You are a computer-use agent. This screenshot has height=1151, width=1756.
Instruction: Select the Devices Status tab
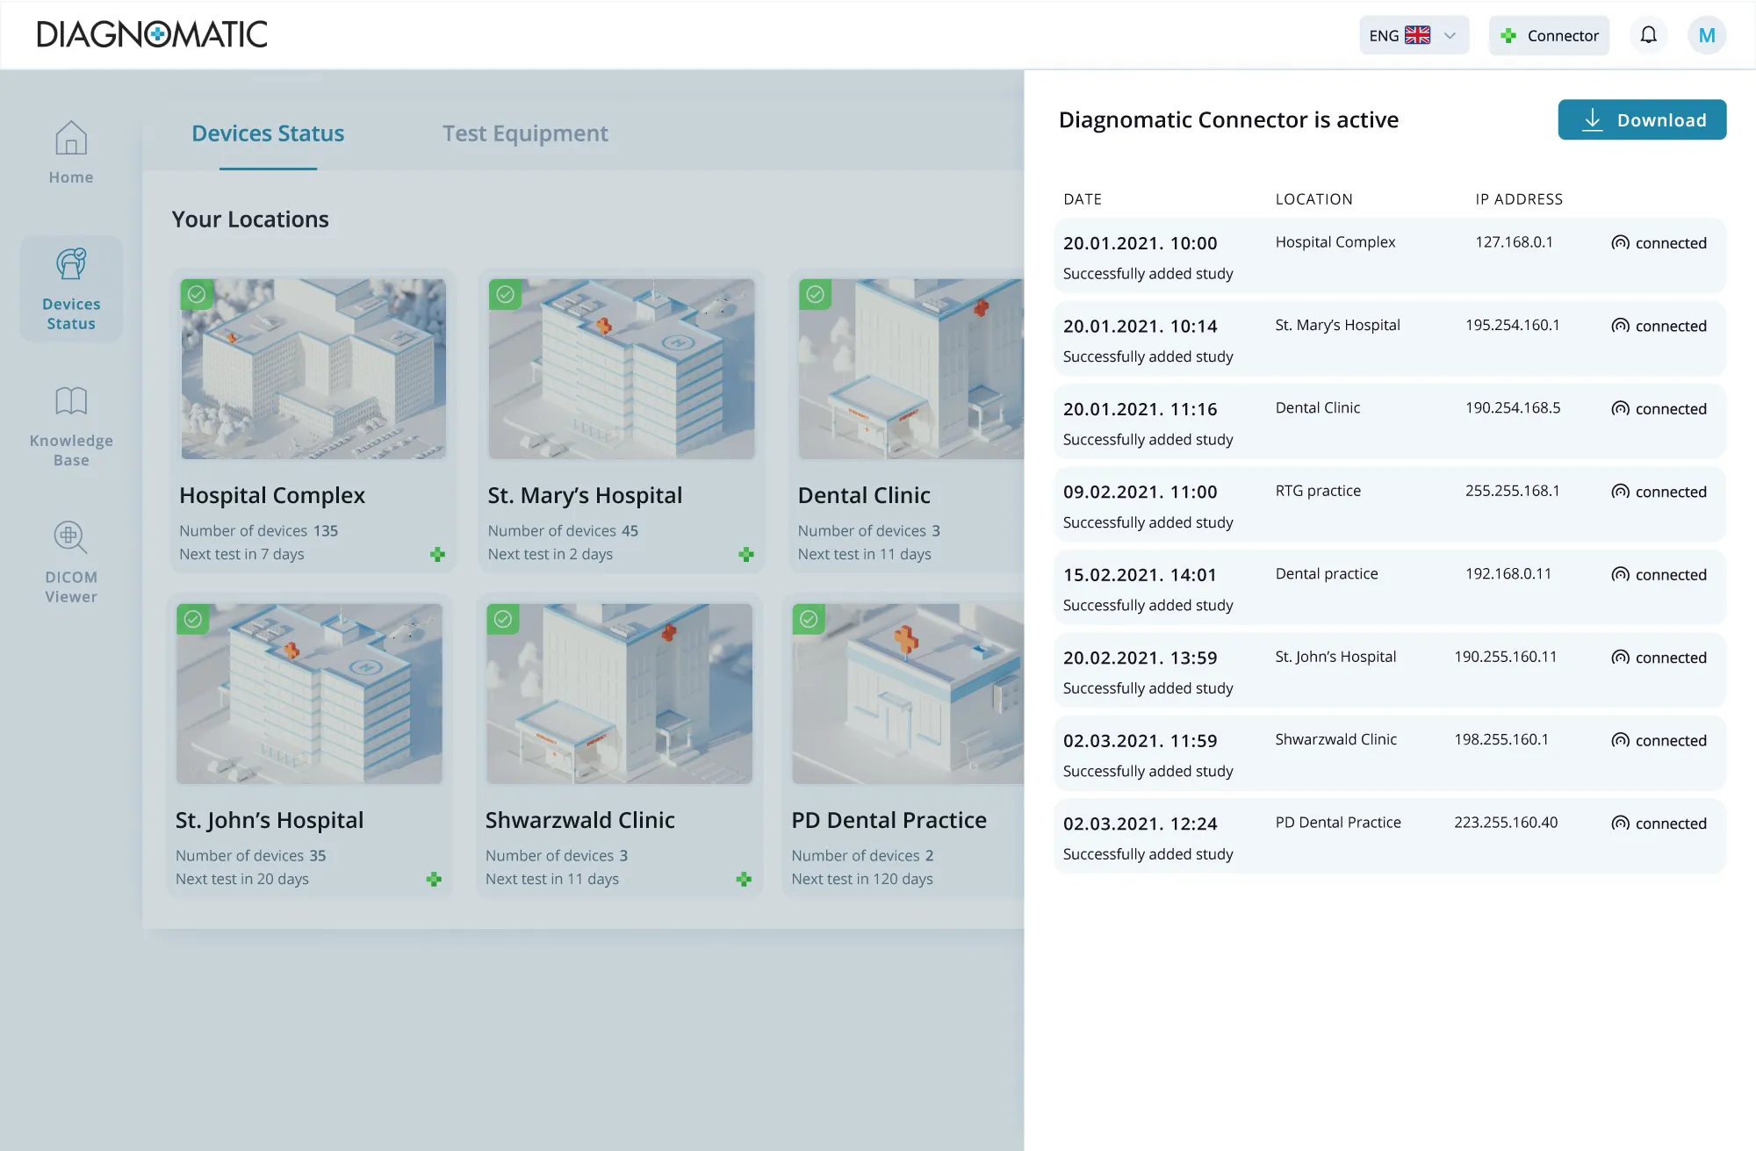(x=268, y=133)
